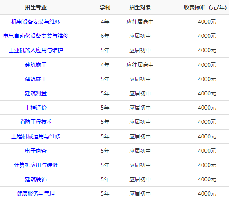The image size is (229, 200).
Task: Open the 健康服务与管理 link
Action: click(x=36, y=193)
